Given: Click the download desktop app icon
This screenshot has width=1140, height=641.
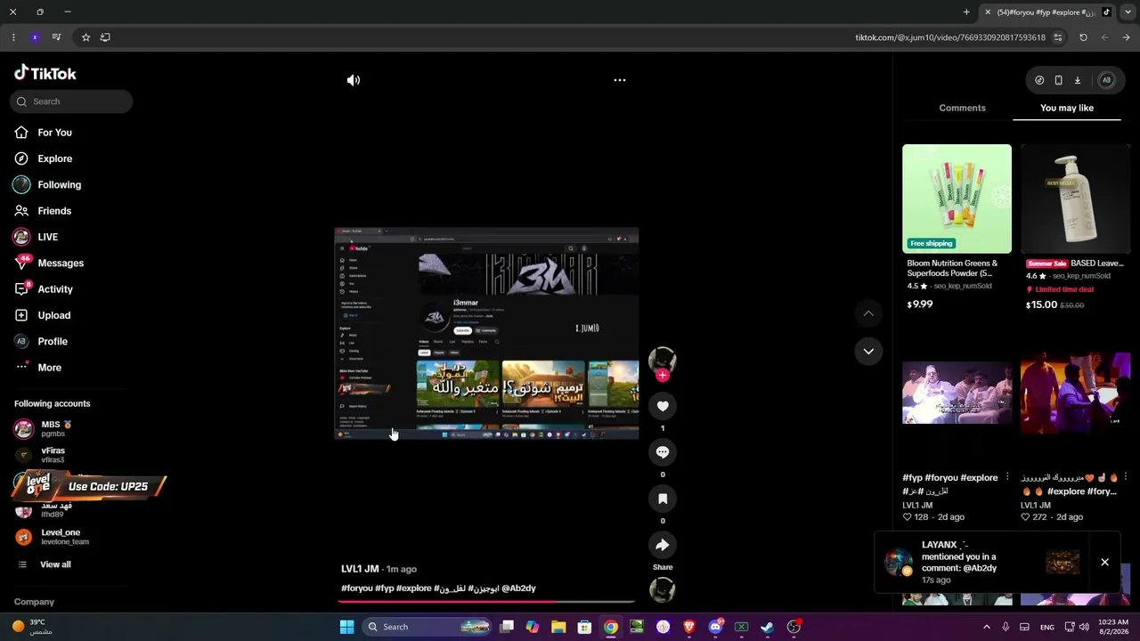Looking at the screenshot, I should coord(1078,80).
